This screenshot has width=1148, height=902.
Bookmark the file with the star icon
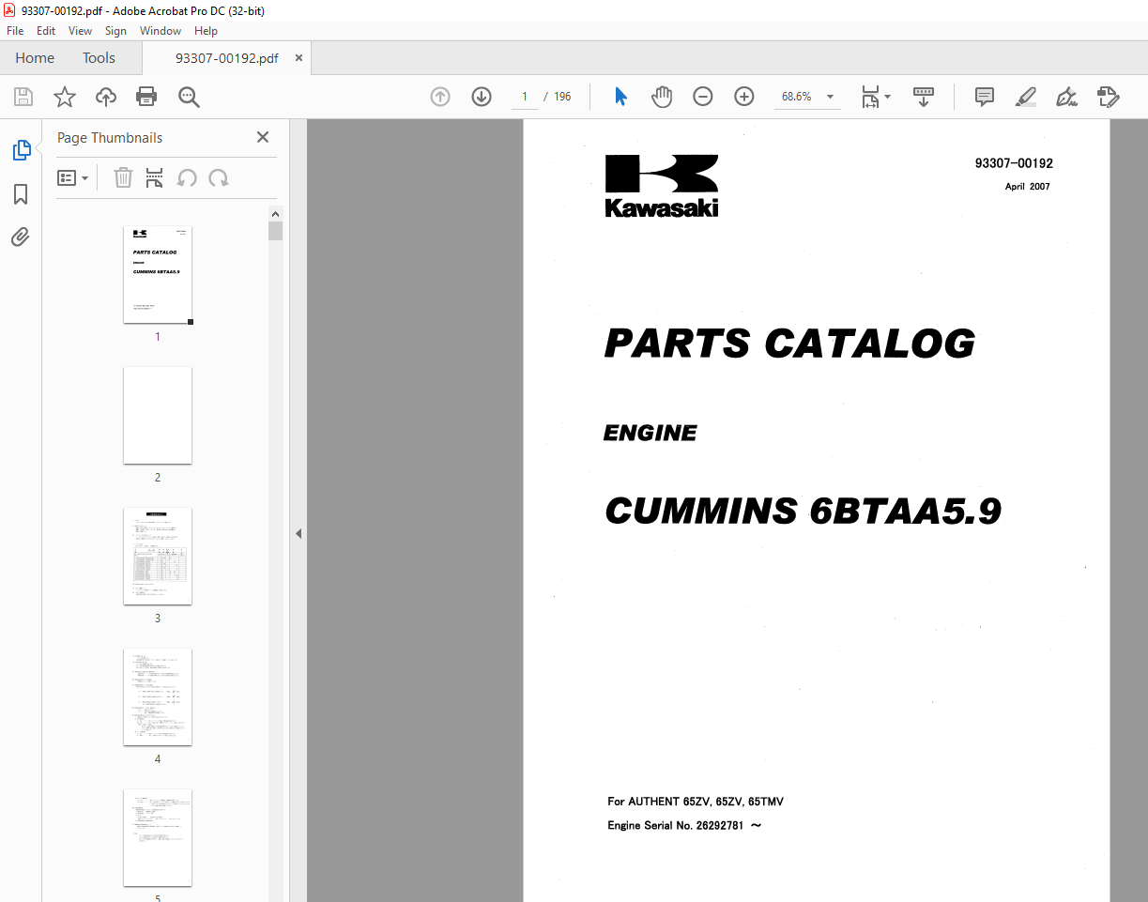(x=64, y=97)
